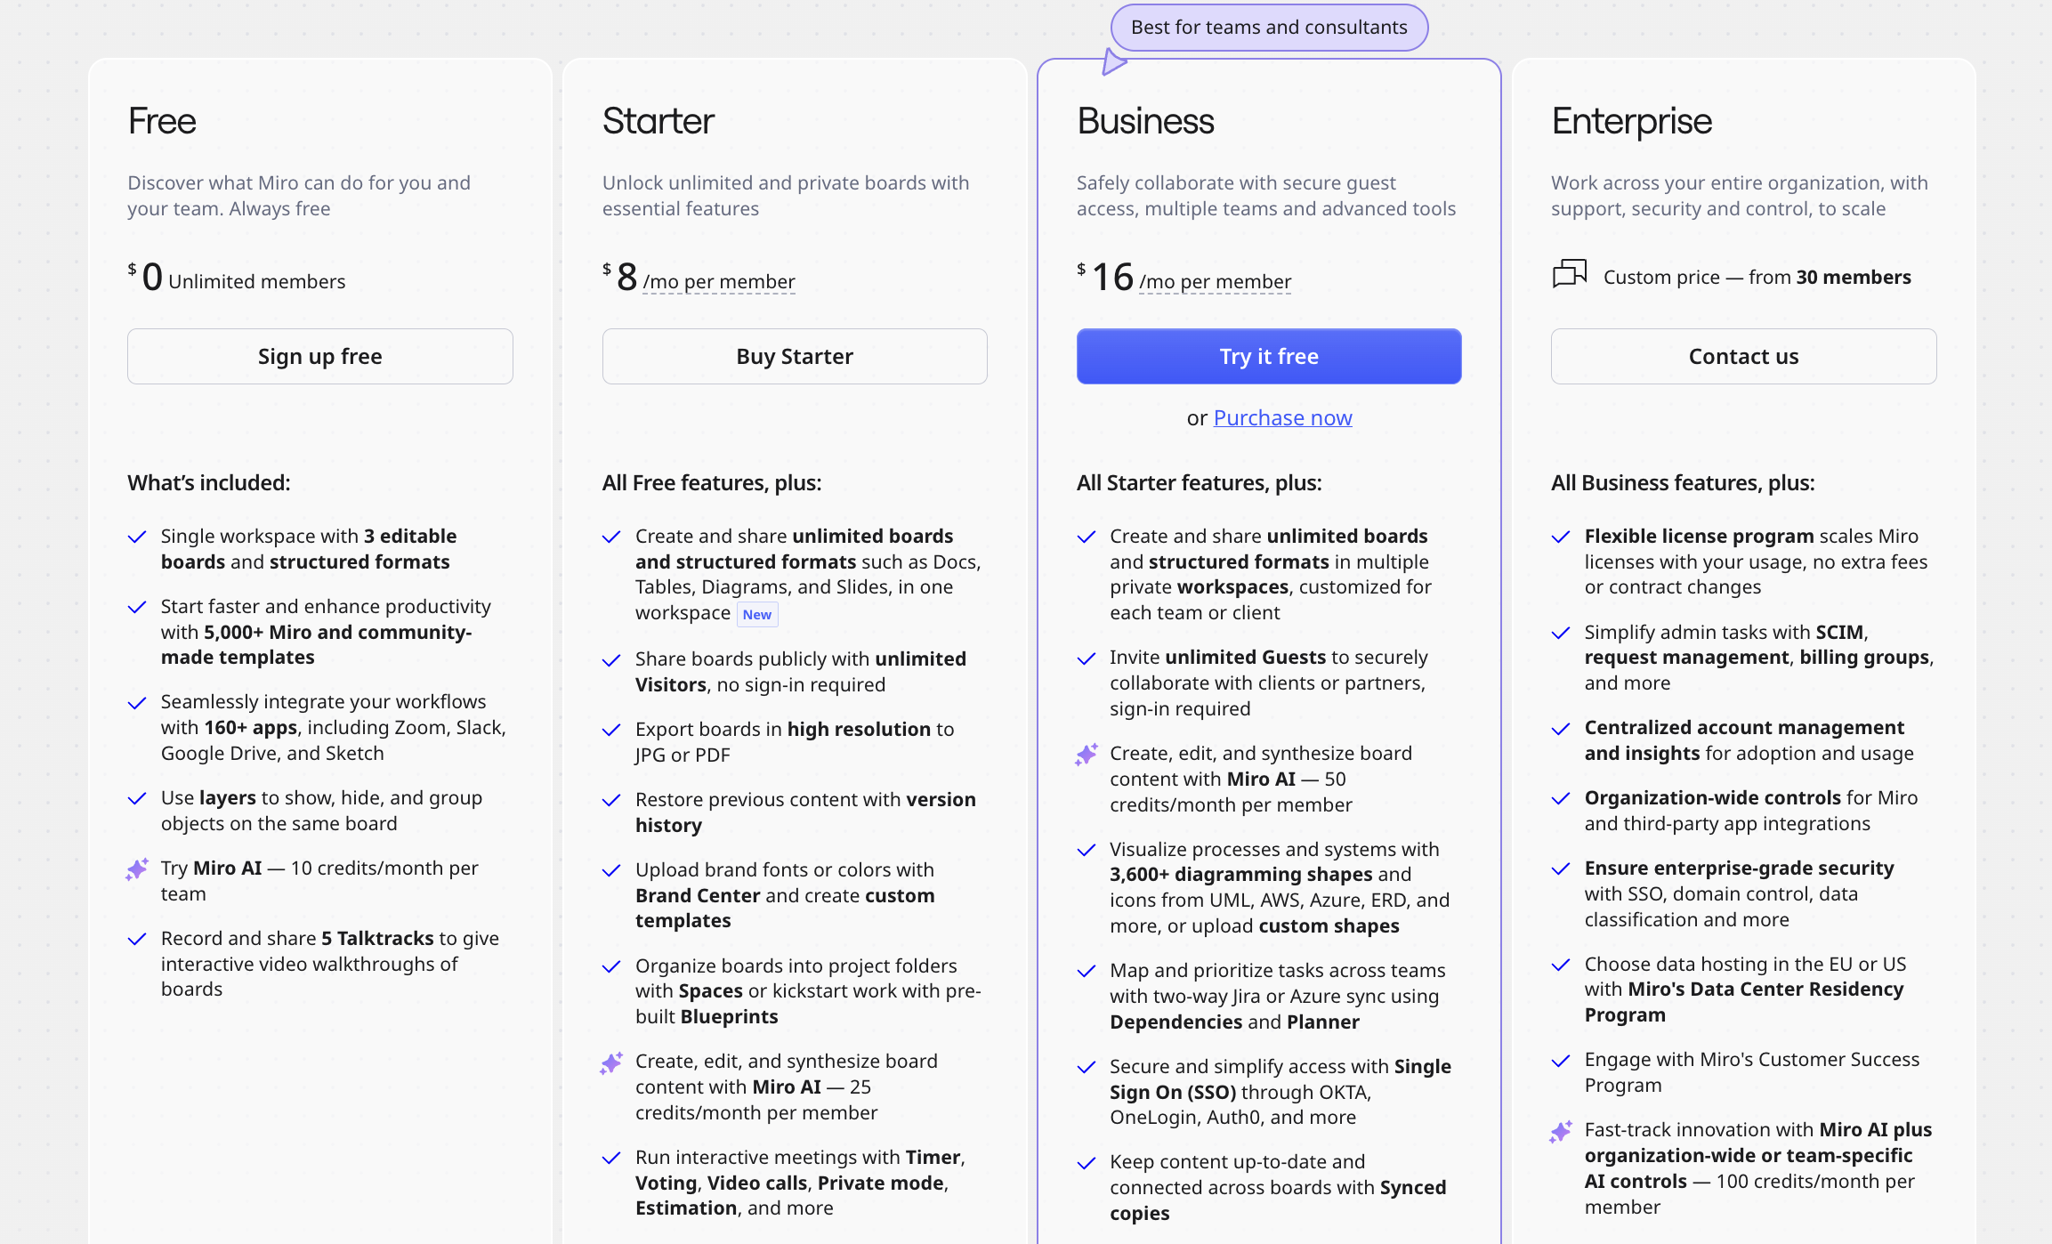
Task: Click checkmark beside Customer Success Program feature
Action: tap(1561, 1061)
